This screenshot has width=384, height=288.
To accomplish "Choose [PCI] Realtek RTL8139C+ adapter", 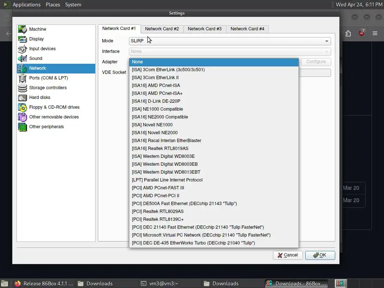I will coord(214,219).
